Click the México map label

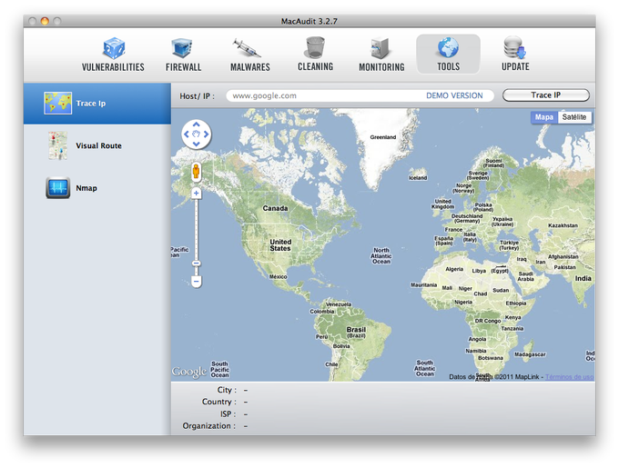pos(279,276)
